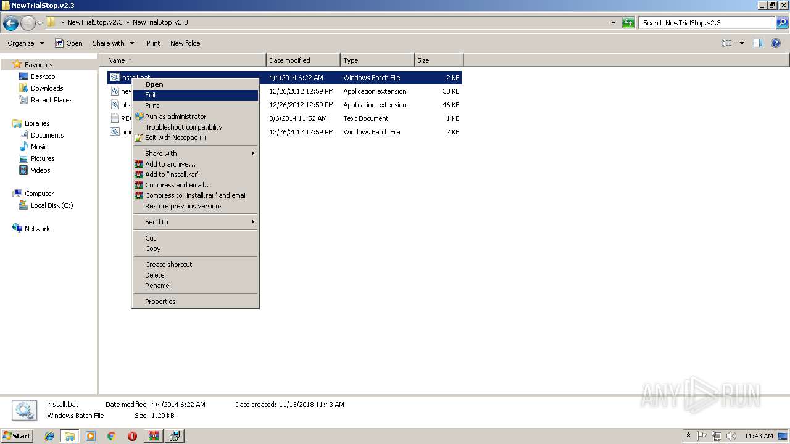The image size is (790, 444).
Task: Toggle the preview pane icon
Action: [759, 43]
